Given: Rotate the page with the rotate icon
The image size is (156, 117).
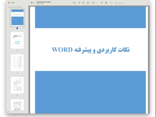Looking at the screenshot, I should [x=101, y=3].
